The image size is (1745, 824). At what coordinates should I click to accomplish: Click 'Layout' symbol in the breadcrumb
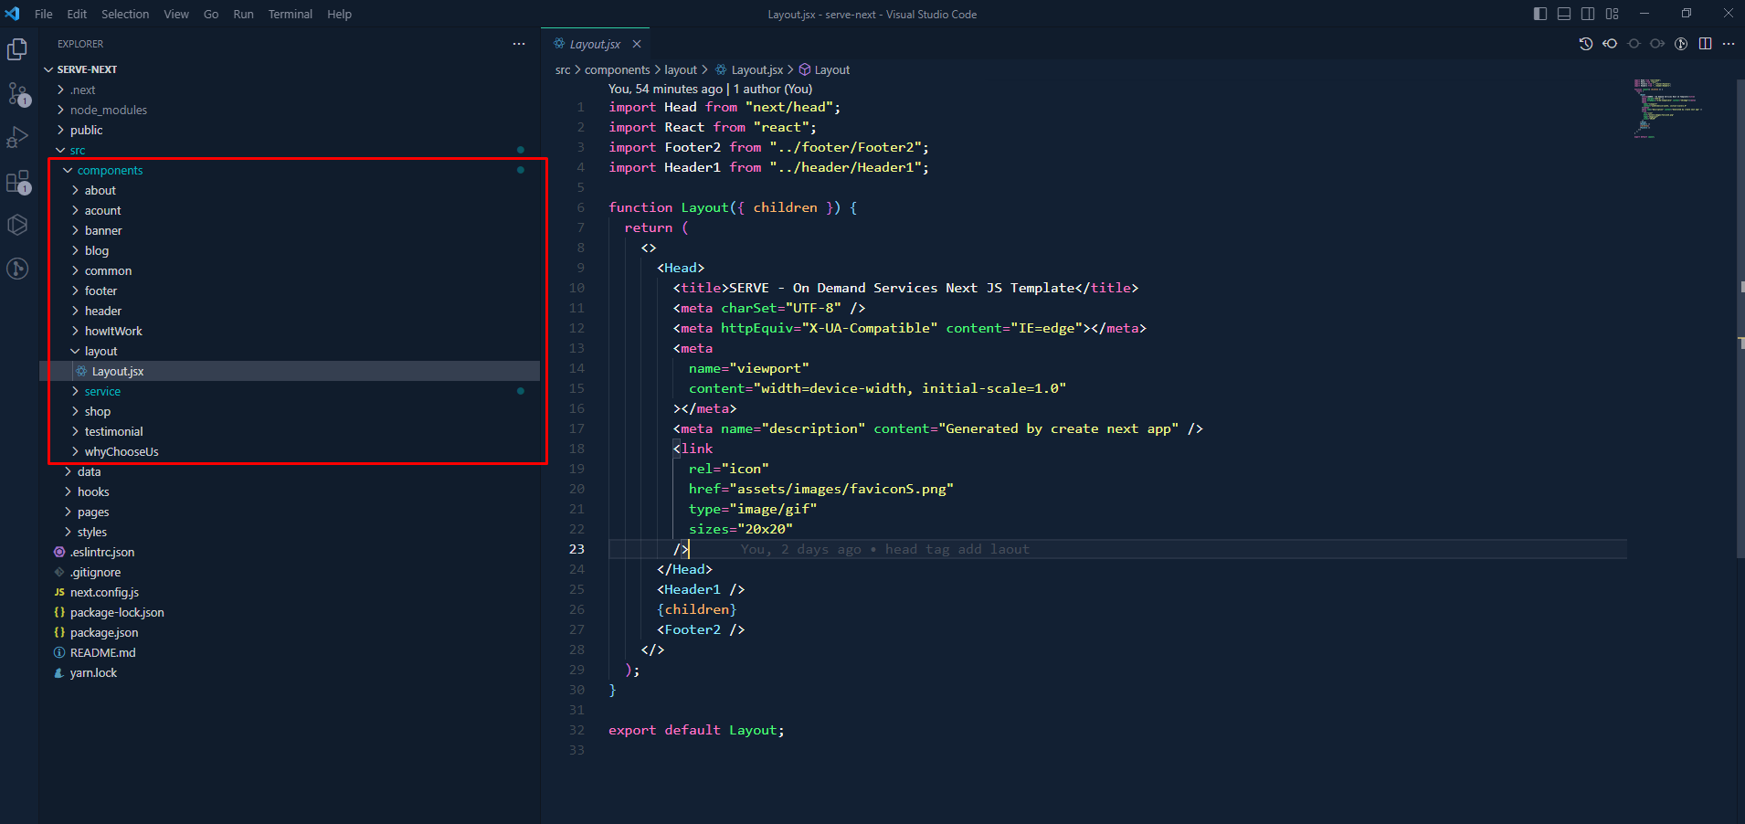[824, 69]
